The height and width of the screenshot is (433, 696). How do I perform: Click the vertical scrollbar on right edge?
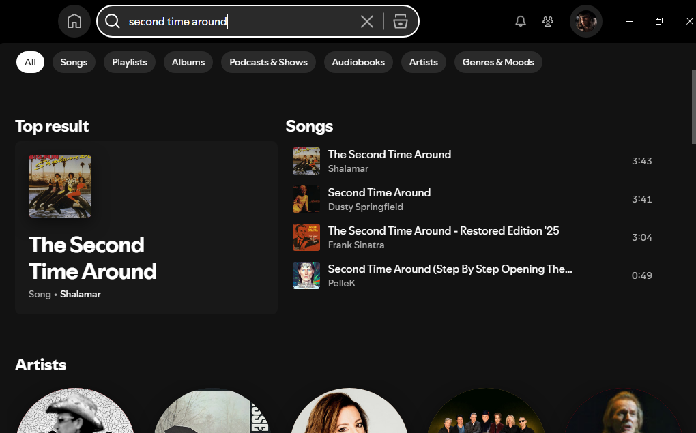(x=694, y=107)
